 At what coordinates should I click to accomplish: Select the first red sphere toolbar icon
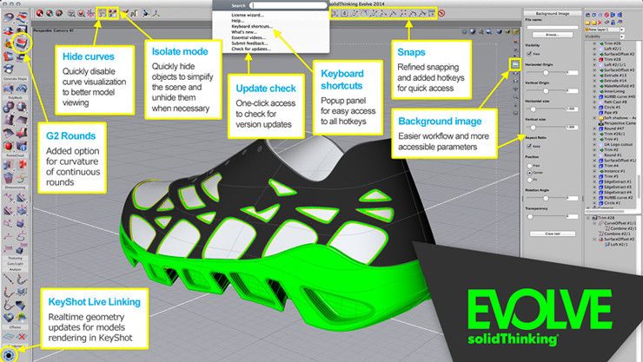point(40,14)
